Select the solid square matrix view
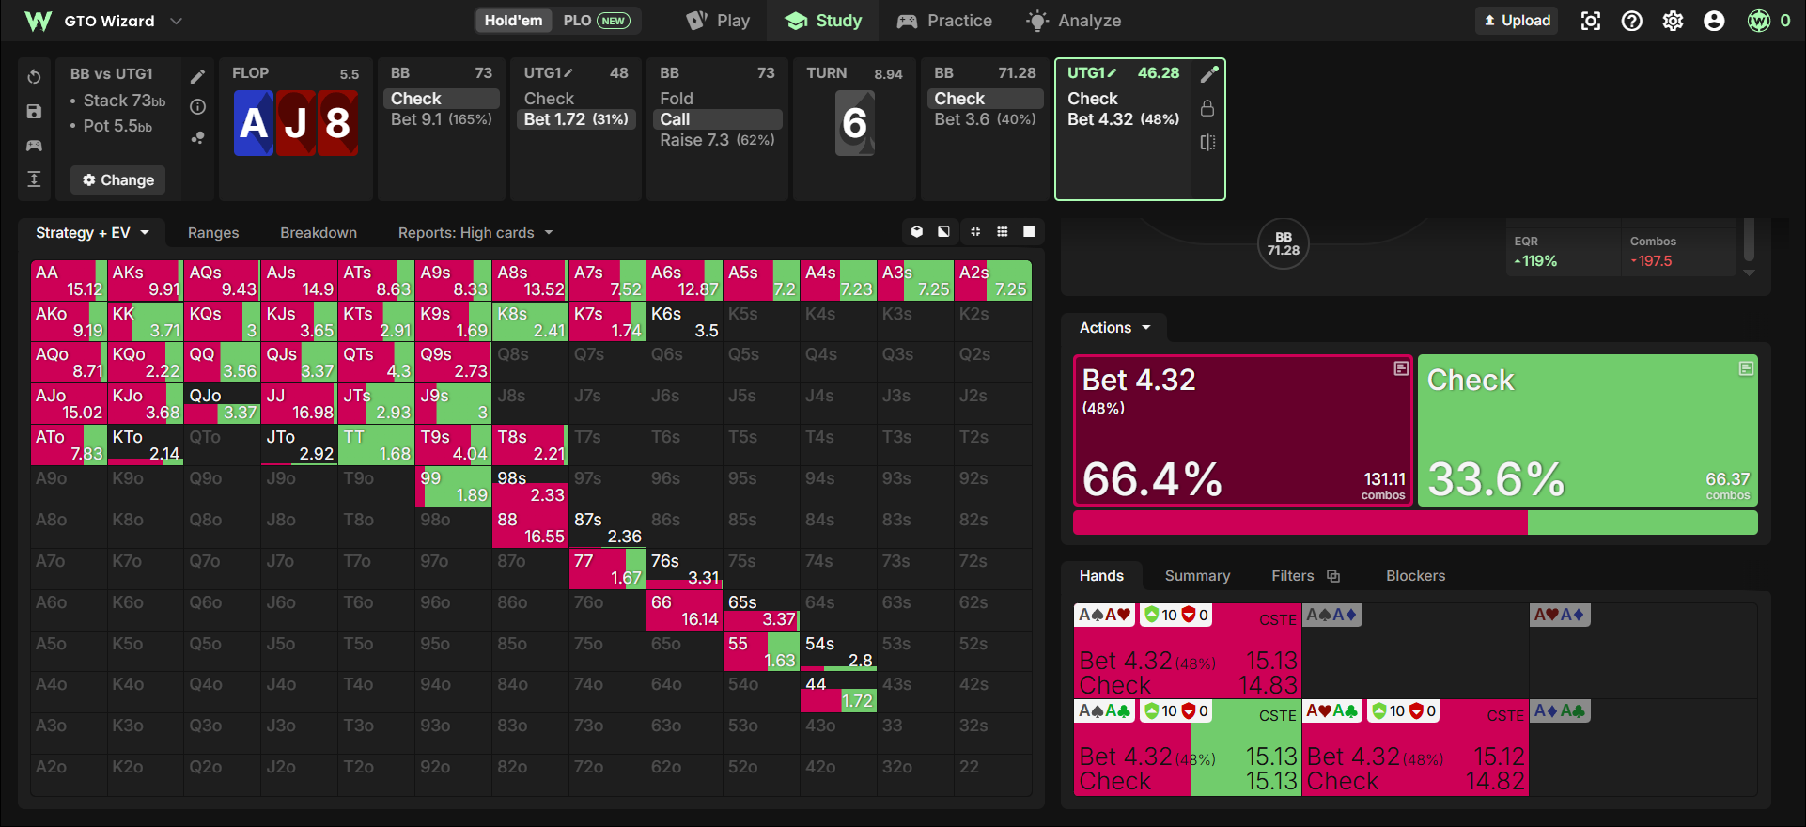Image resolution: width=1806 pixels, height=827 pixels. tap(1030, 232)
